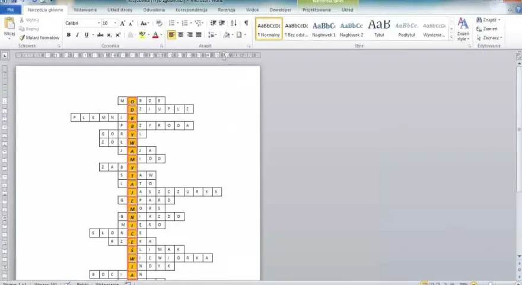This screenshot has height=285, width=522.
Task: Click the superscript icon
Action: [x=118, y=34]
